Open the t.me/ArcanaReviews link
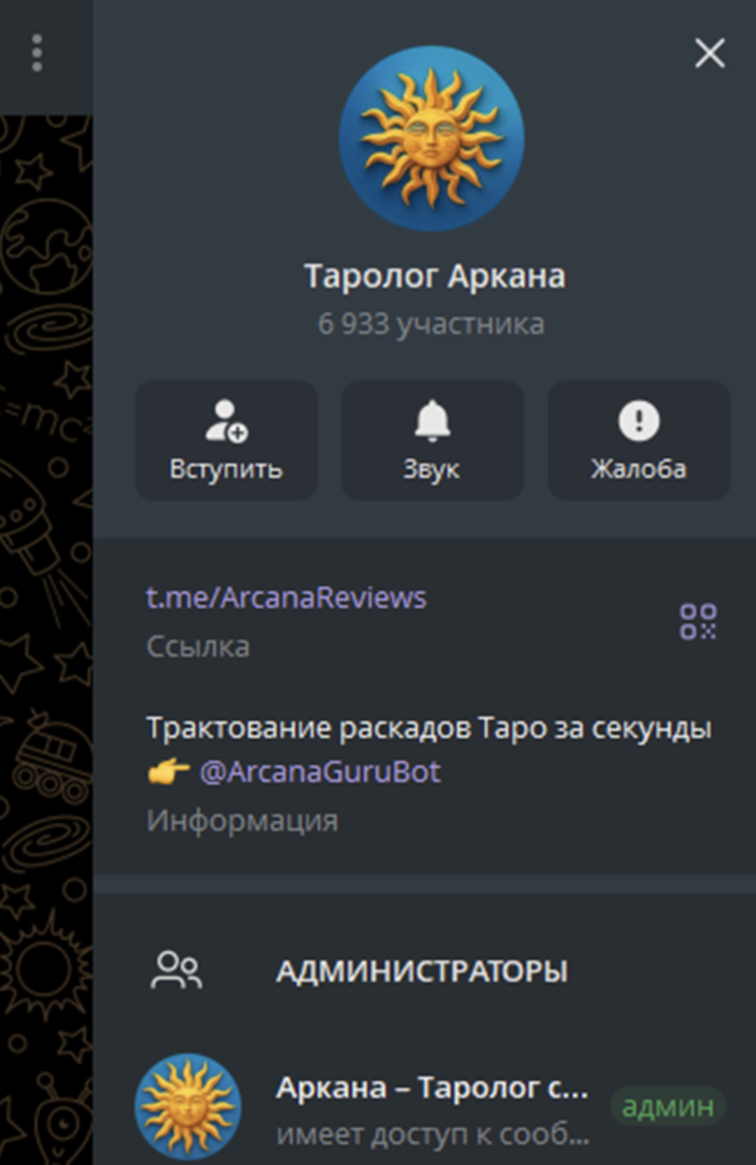756x1165 pixels. (286, 598)
